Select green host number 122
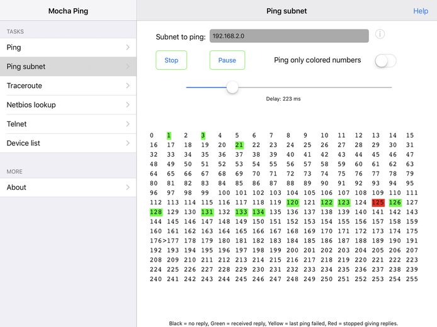The width and height of the screenshot is (437, 327). click(x=327, y=202)
